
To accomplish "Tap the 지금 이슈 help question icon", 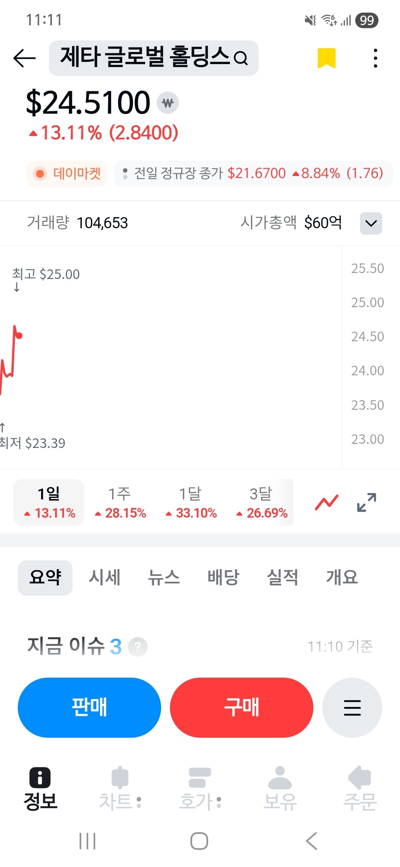I will pyautogui.click(x=138, y=647).
